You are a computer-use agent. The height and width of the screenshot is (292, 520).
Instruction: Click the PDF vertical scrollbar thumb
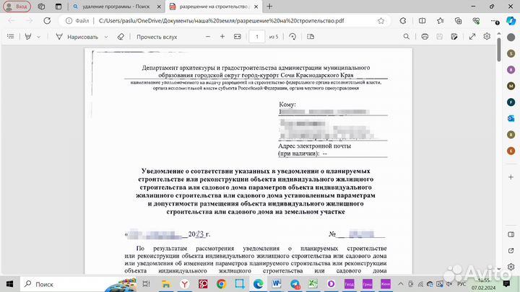tap(499, 50)
